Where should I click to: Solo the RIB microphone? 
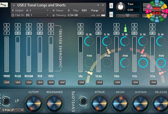(x=40, y=25)
